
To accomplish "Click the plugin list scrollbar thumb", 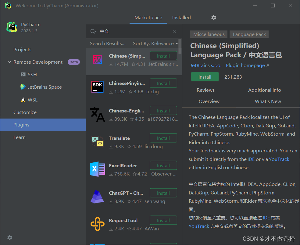I will [x=180, y=46].
